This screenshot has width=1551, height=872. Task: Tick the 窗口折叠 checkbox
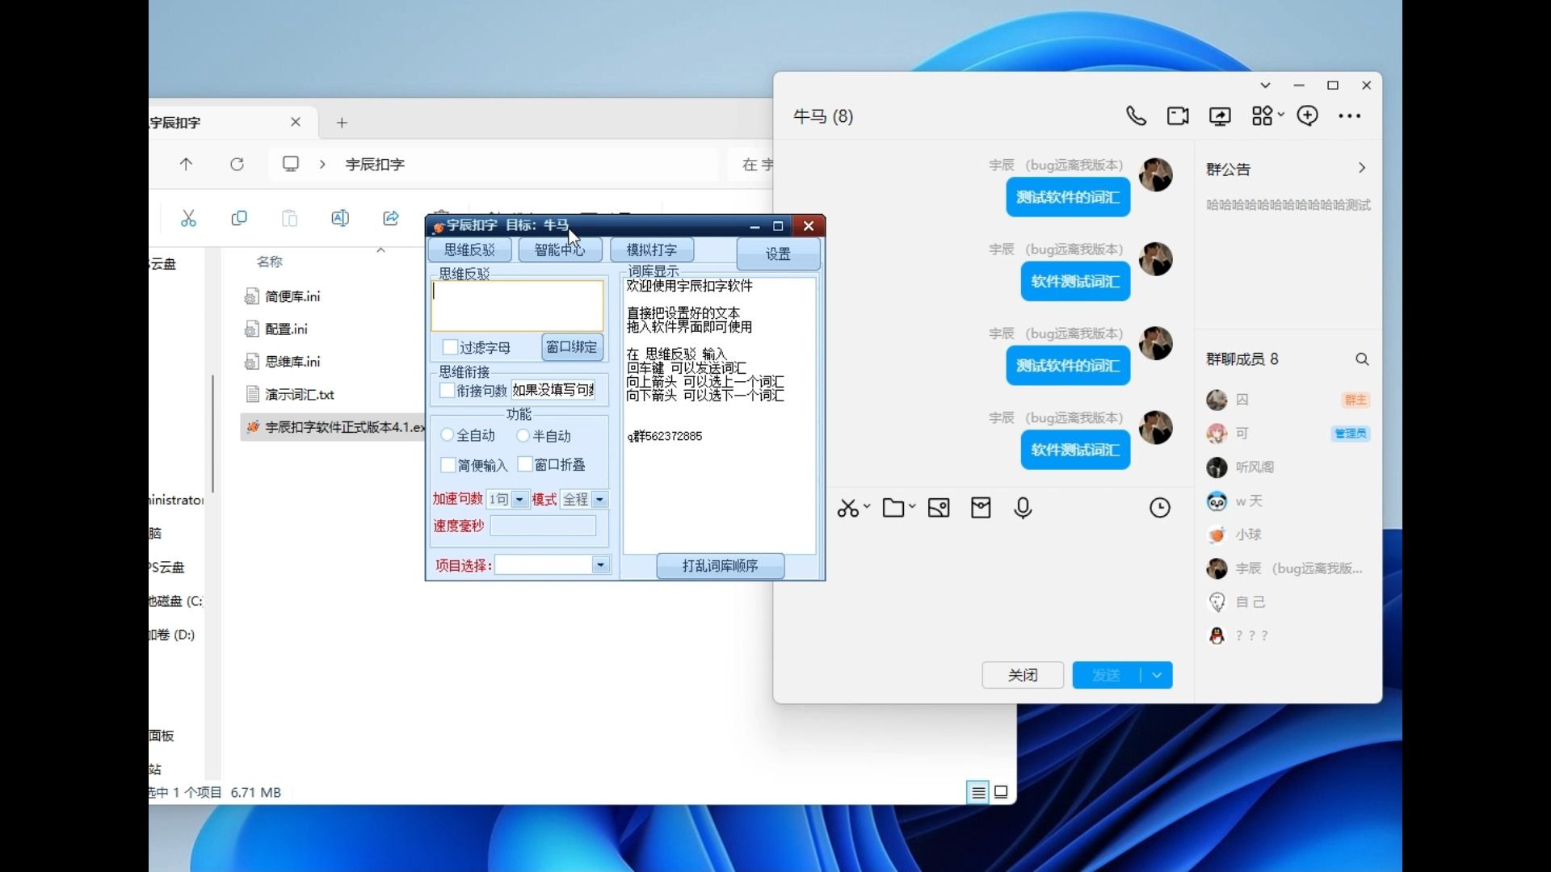pos(525,464)
